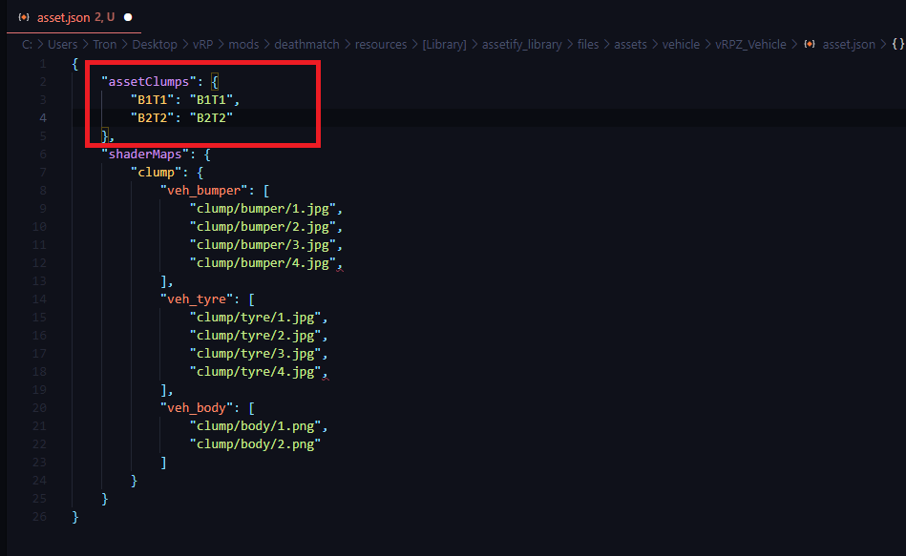Click the JSON file icon in the tab

[24, 17]
